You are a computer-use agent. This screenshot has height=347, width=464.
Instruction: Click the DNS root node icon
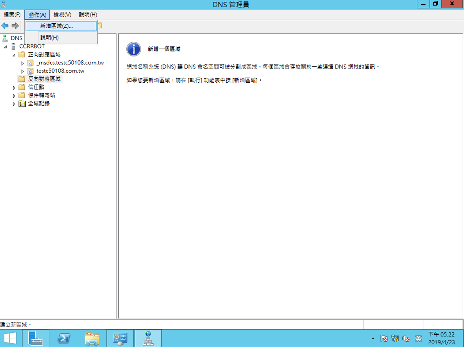5,38
